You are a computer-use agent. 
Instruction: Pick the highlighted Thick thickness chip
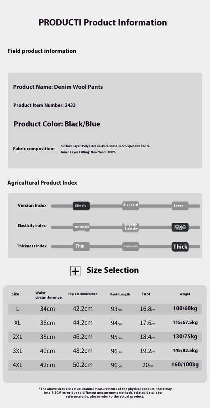pos(180,247)
